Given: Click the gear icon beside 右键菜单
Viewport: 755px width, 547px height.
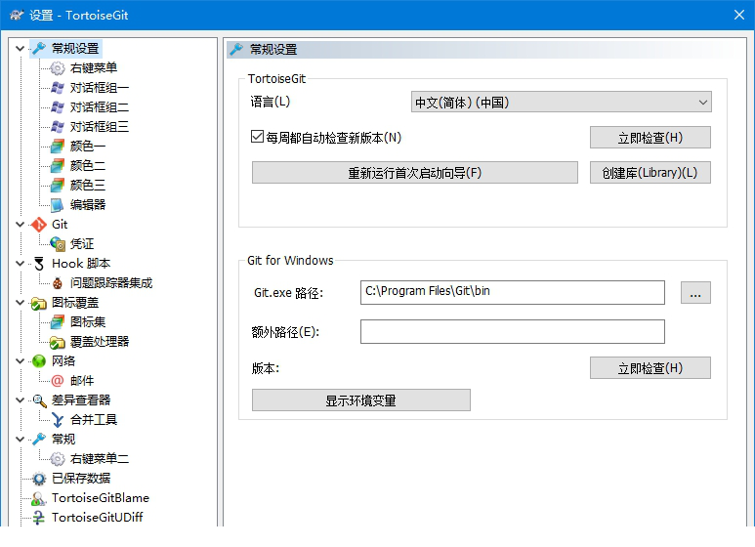Looking at the screenshot, I should (58, 68).
